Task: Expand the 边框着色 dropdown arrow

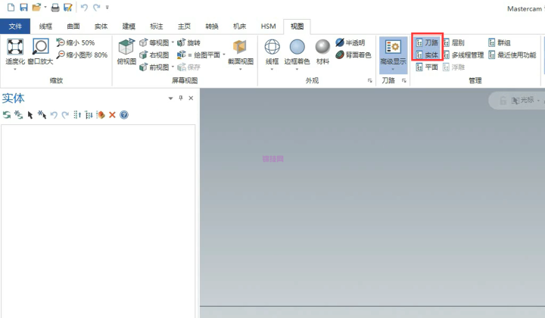Action: click(x=297, y=69)
